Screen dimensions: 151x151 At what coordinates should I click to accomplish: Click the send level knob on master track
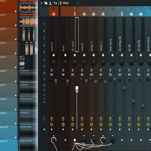[54, 140]
